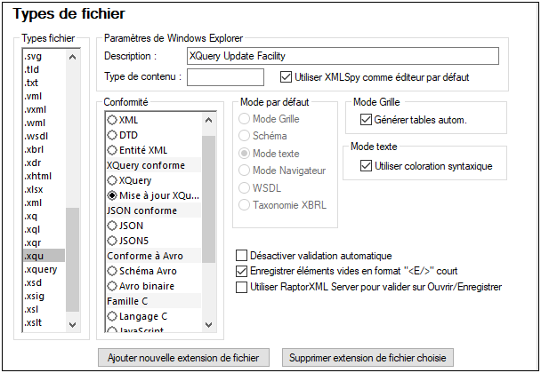Pick Schéma Avro conformity option
This screenshot has width=541, height=373.
113,271
